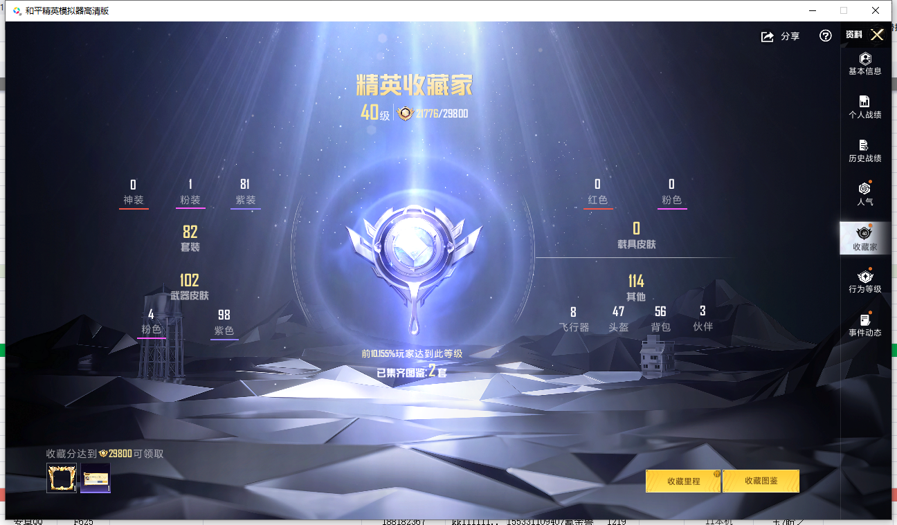Open 收藏图鉴 collection catalog

(761, 481)
